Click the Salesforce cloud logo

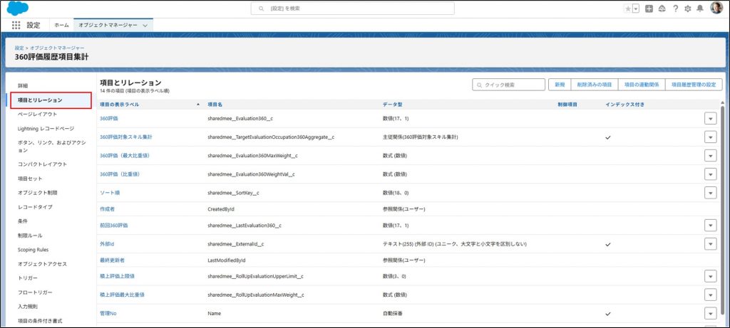point(17,8)
